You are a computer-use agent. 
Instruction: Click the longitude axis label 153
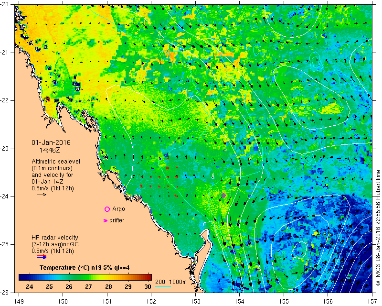(195, 302)
